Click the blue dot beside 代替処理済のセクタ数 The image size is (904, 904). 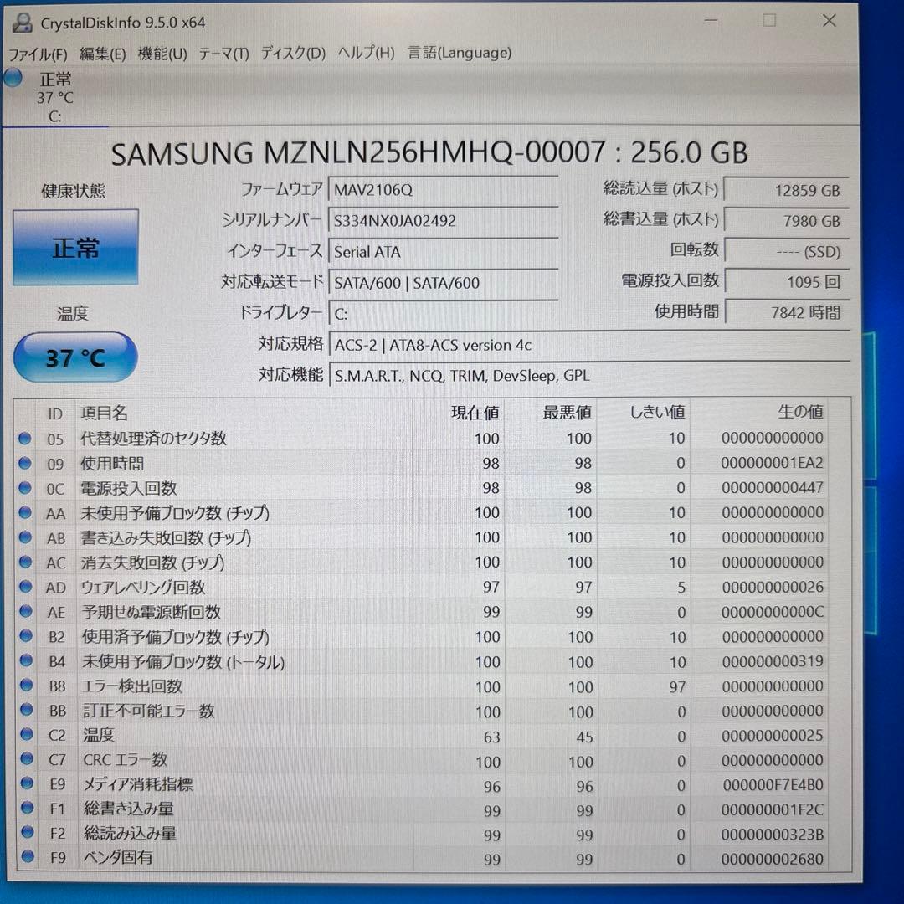click(x=26, y=439)
